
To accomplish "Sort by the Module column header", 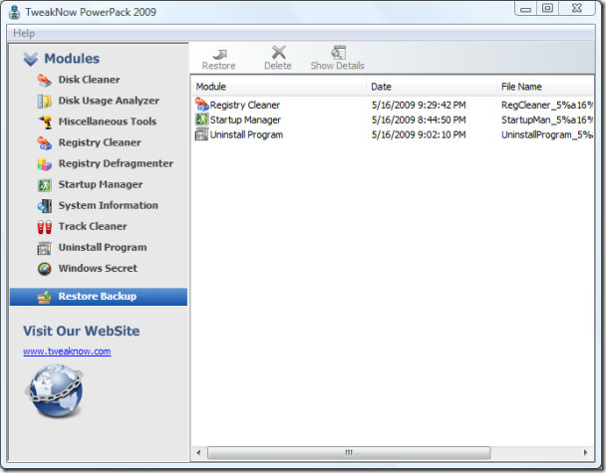I will (278, 87).
